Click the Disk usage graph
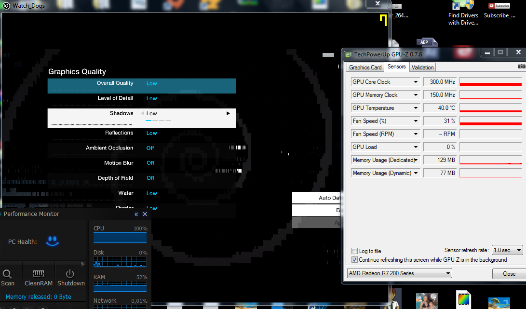 pos(120,262)
